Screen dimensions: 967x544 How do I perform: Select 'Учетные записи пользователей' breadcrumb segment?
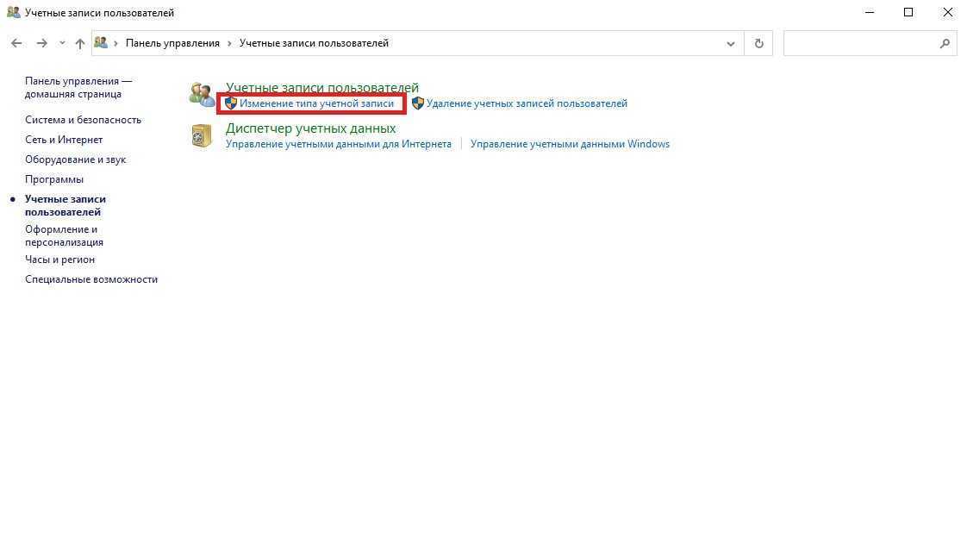314,43
